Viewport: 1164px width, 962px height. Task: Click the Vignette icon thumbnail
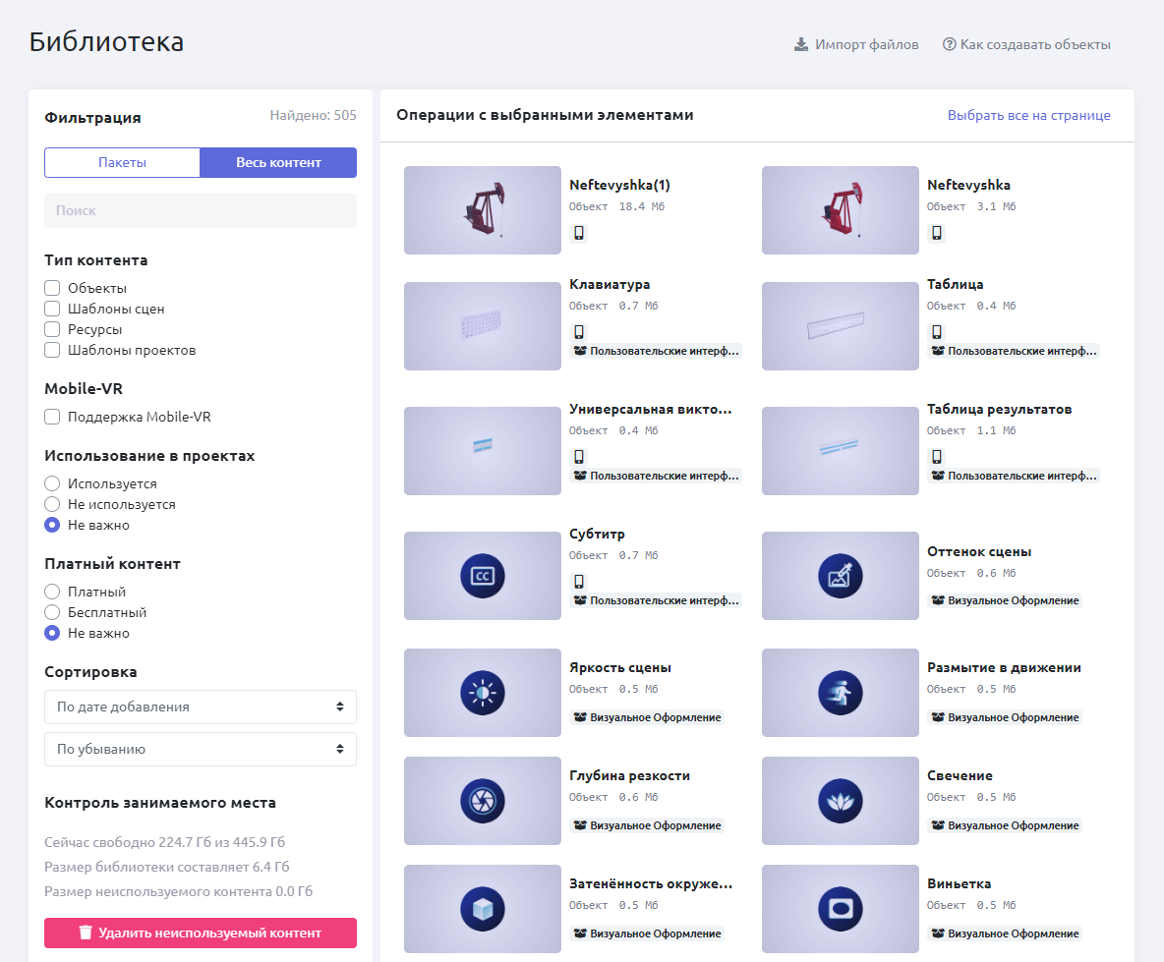click(840, 909)
